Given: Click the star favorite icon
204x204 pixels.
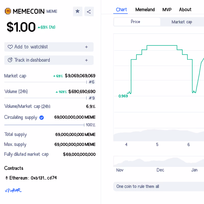Looking at the screenshot, I should click(78, 11).
